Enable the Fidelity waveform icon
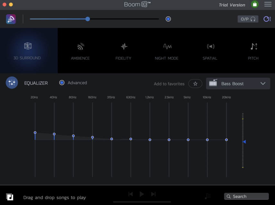The image size is (275, 205). coord(124,47)
